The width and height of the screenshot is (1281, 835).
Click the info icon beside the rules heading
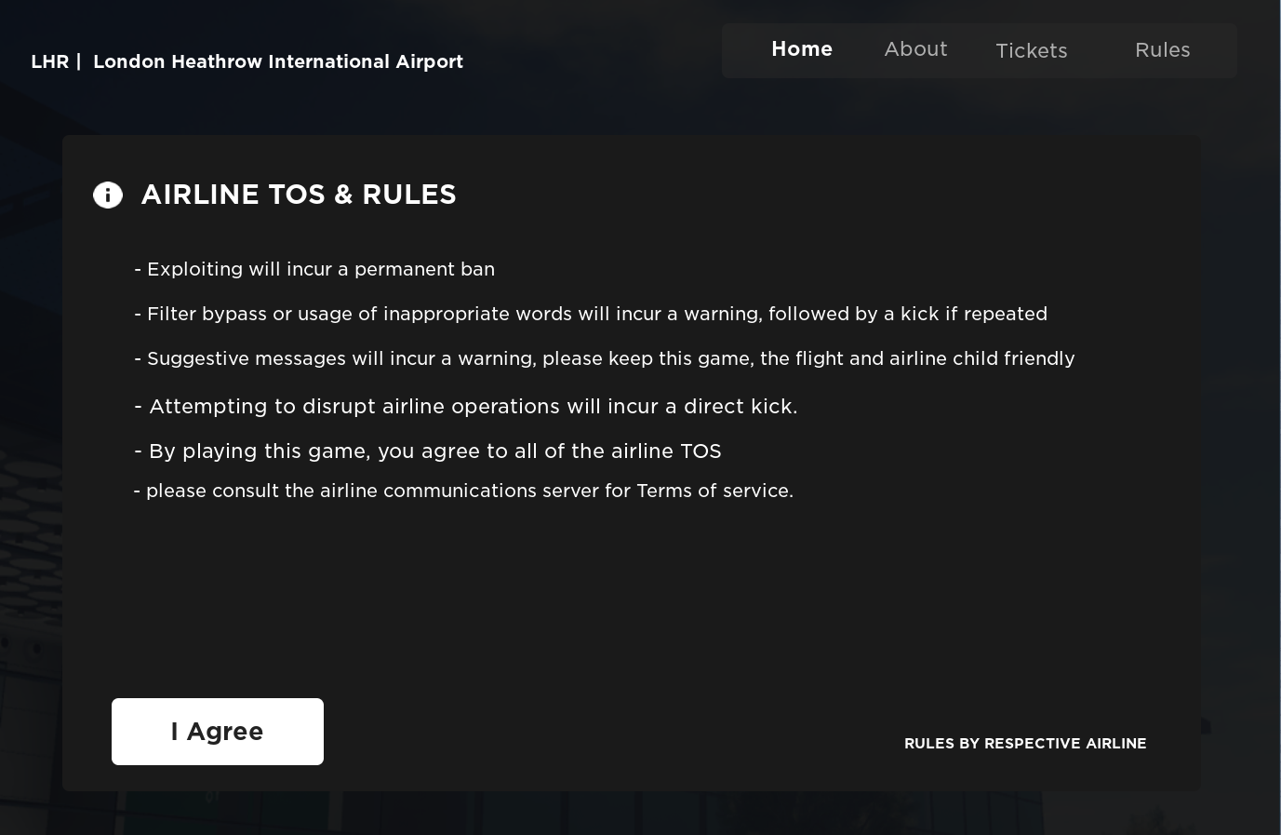(108, 195)
